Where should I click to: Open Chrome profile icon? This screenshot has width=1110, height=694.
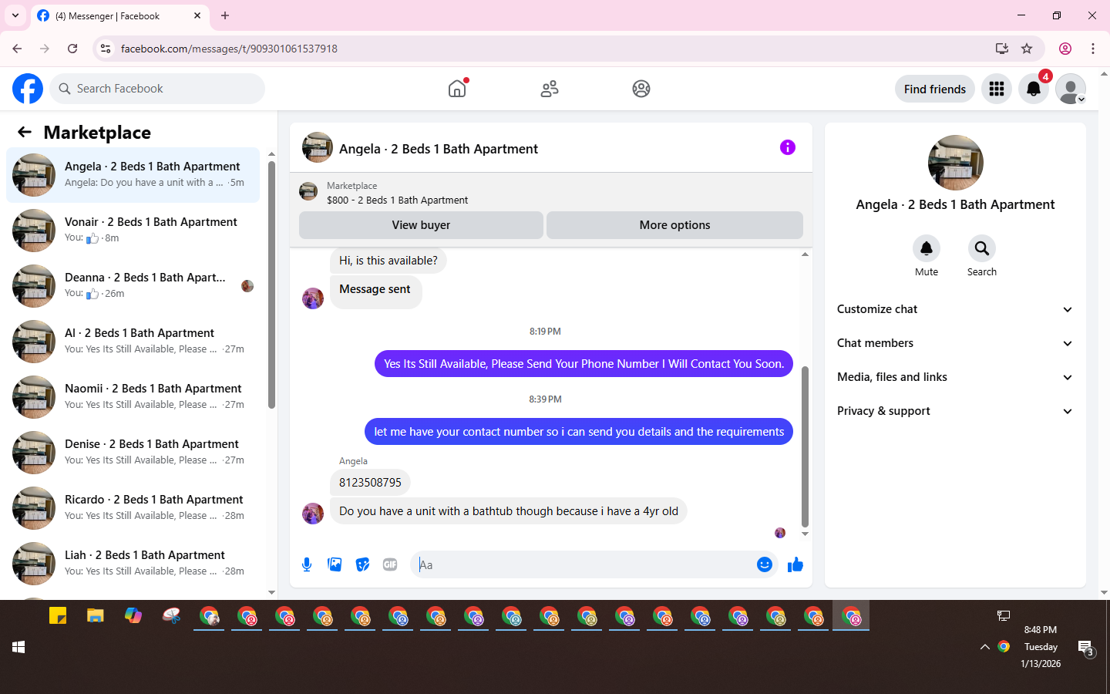tap(1065, 49)
